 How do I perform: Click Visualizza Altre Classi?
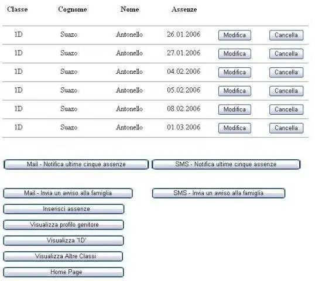coord(63,256)
